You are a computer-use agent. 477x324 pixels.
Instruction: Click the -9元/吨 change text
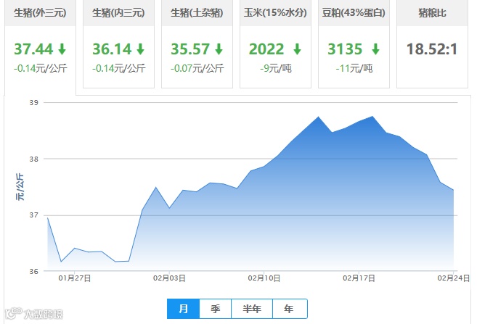(276, 68)
